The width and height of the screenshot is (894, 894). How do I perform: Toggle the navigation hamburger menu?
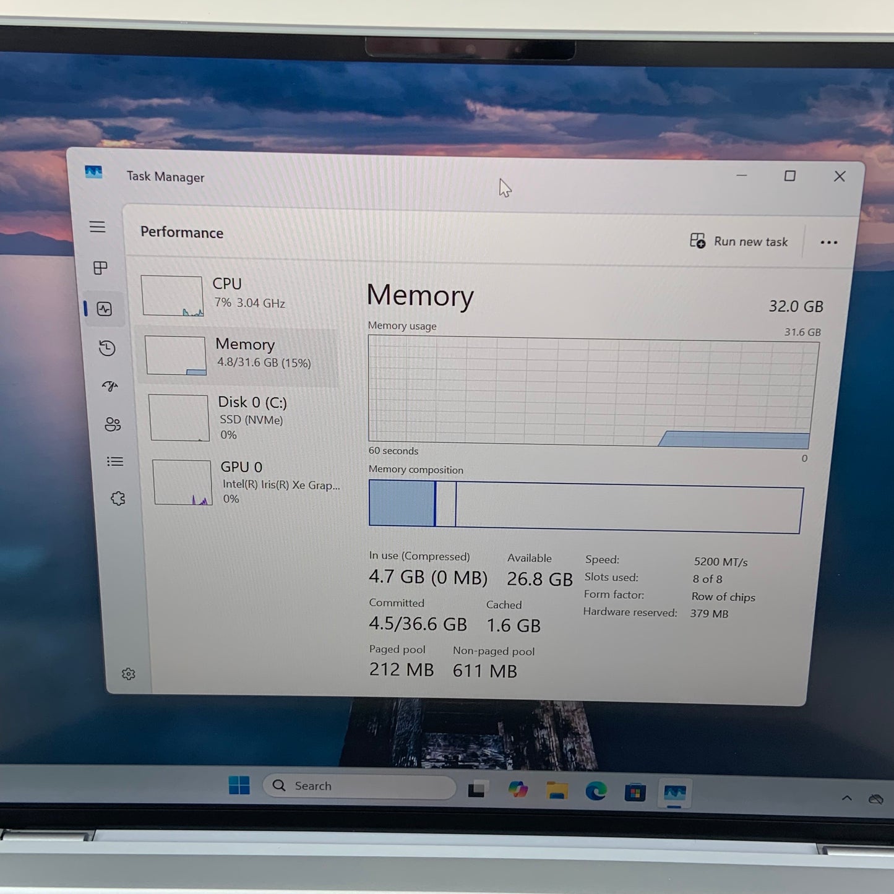pyautogui.click(x=97, y=227)
